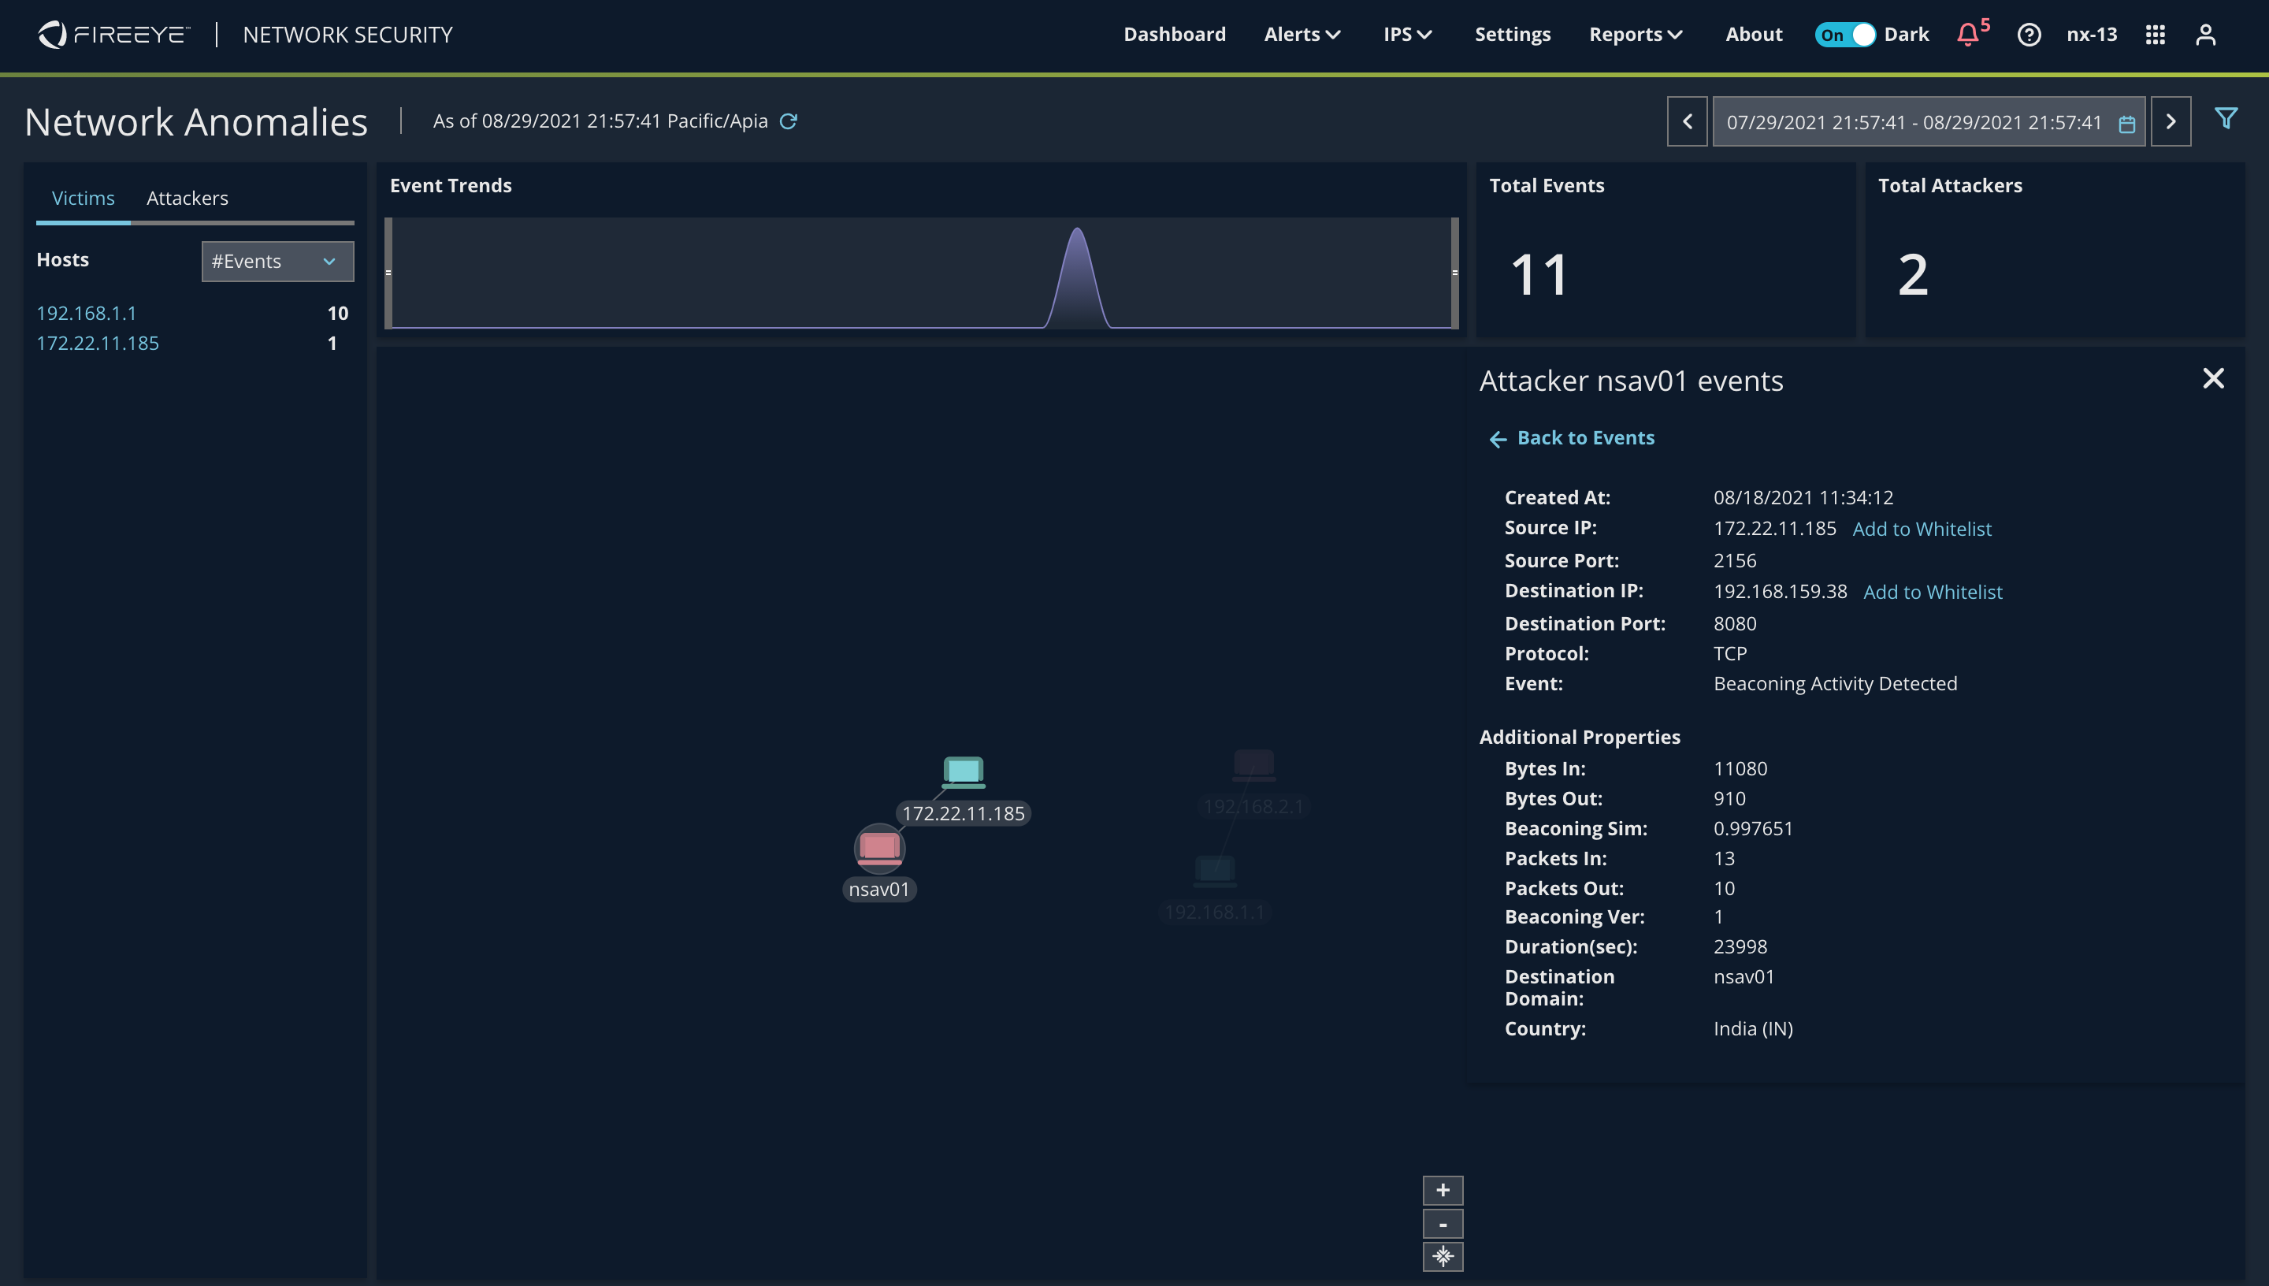
Task: Click the nx-13 appliance name
Action: 2092,35
